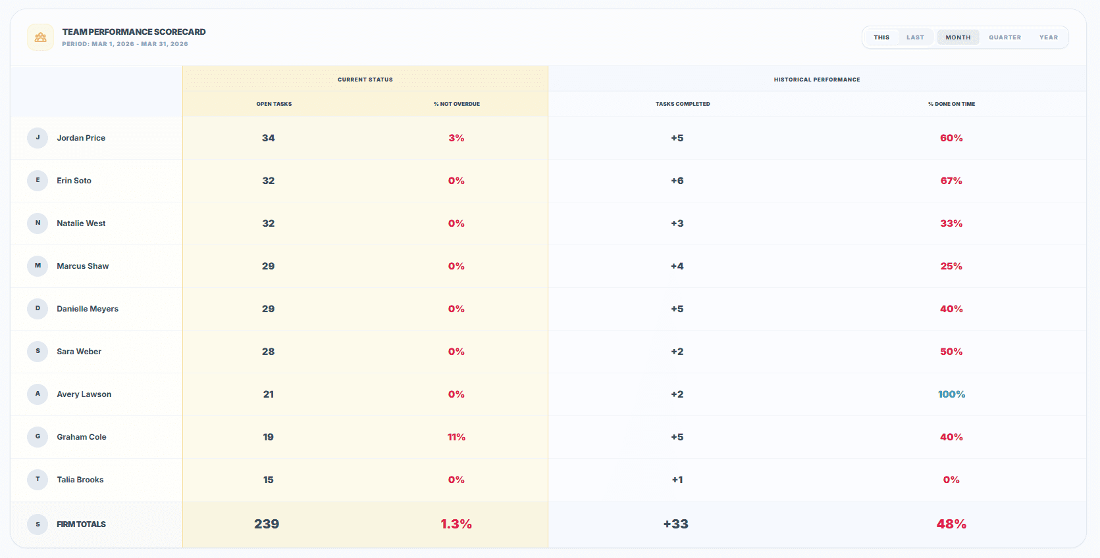Image resolution: width=1100 pixels, height=558 pixels.
Task: Switch the range to MONTH
Action: pos(958,37)
